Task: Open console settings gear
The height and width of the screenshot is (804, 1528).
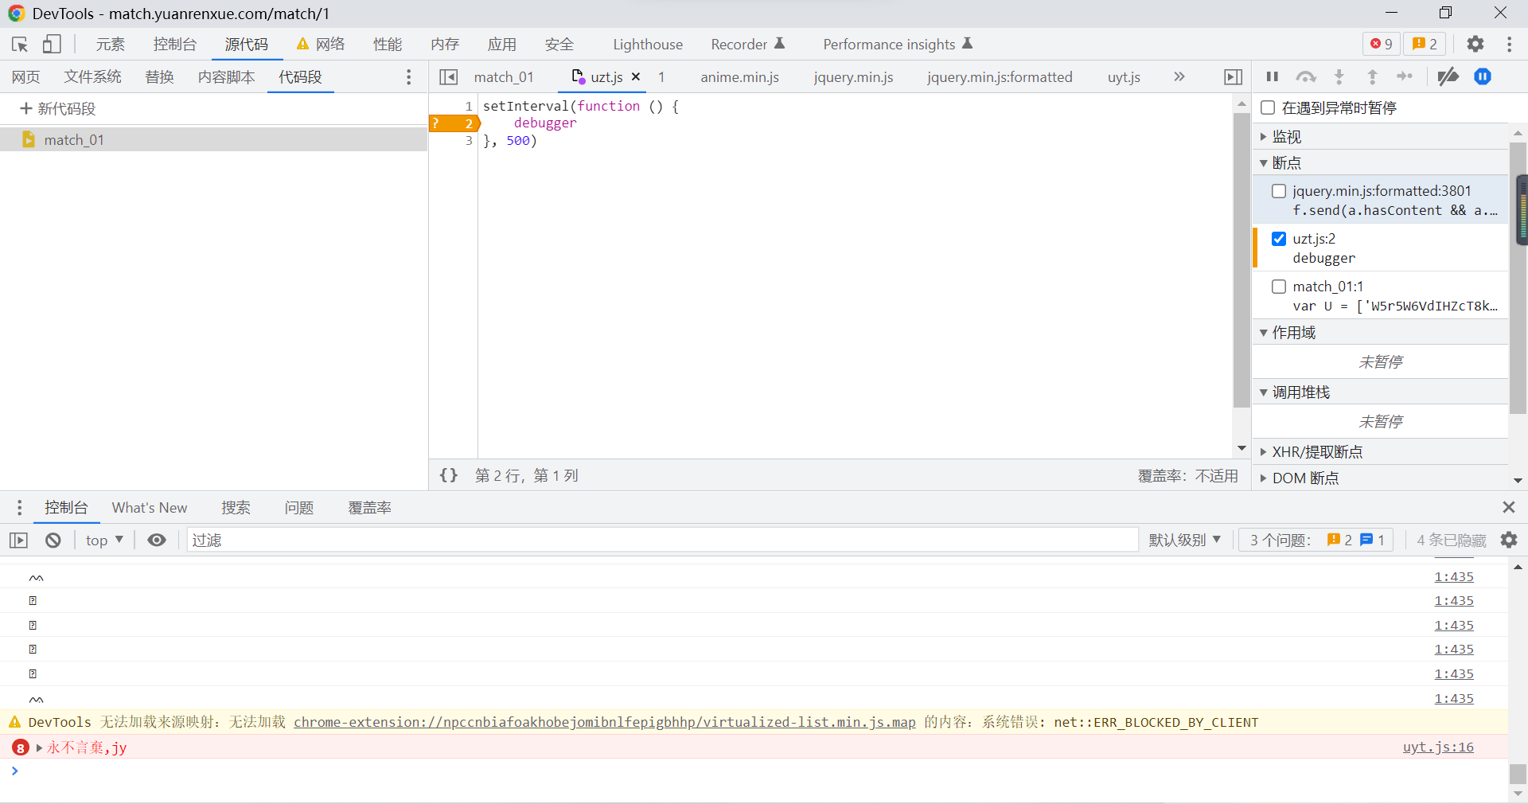Action: point(1509,541)
